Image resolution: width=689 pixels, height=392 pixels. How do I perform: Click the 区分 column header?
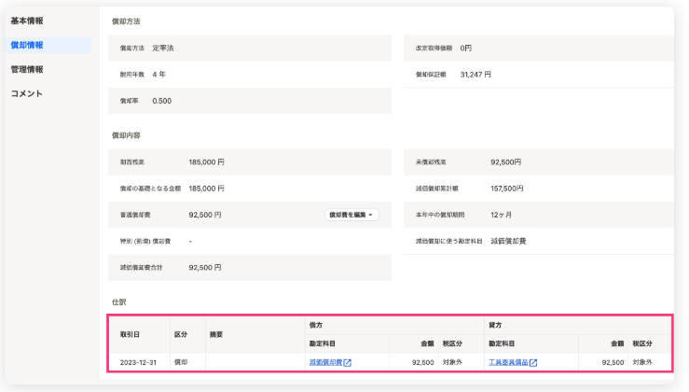[x=181, y=334]
